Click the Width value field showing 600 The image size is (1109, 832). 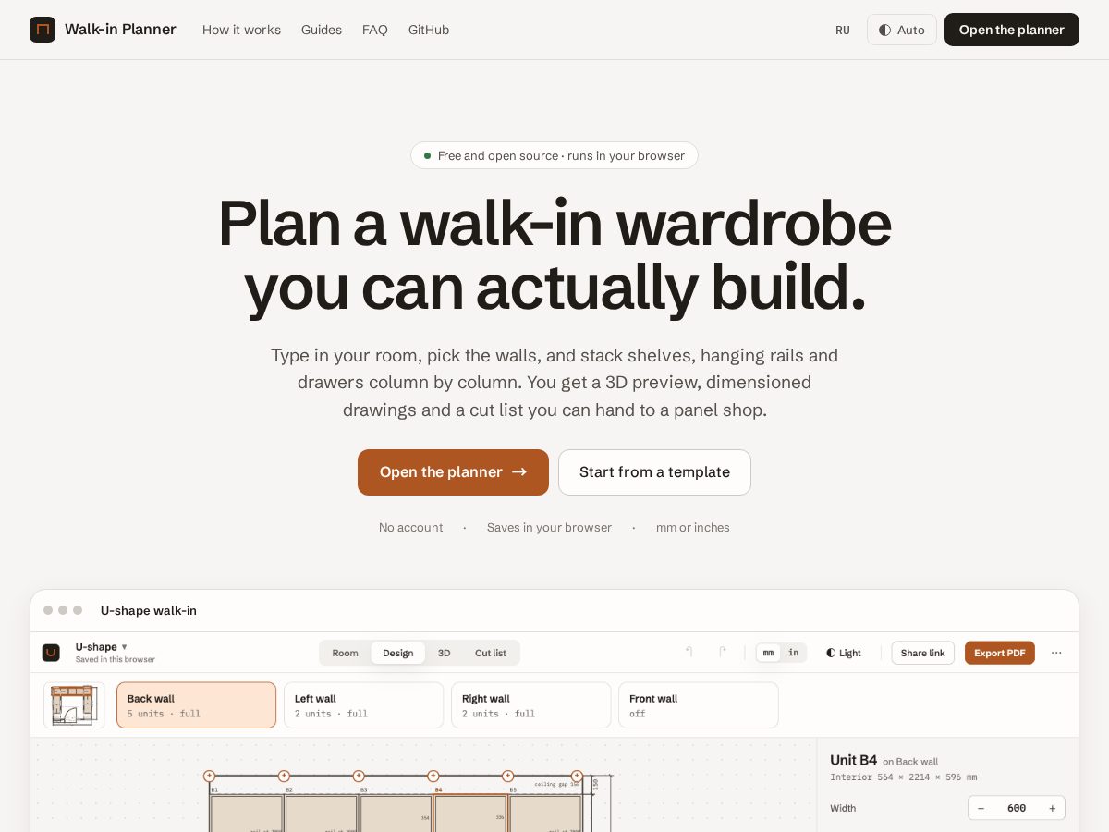[x=1017, y=808]
